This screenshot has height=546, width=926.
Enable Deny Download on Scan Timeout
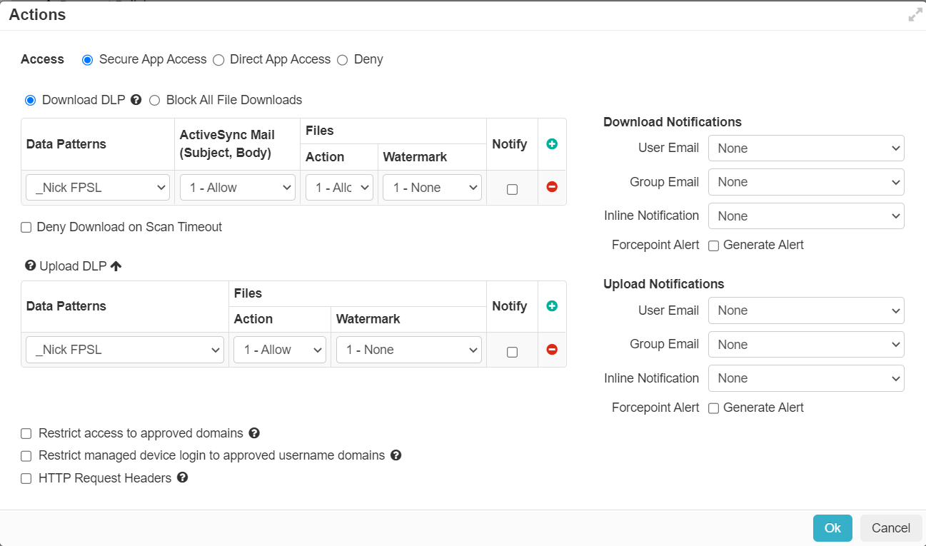[x=26, y=227]
